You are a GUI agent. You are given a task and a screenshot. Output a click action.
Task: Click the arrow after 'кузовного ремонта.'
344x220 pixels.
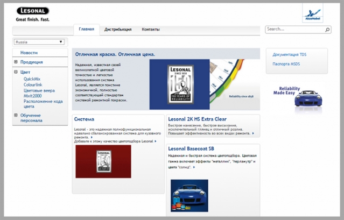92,137
